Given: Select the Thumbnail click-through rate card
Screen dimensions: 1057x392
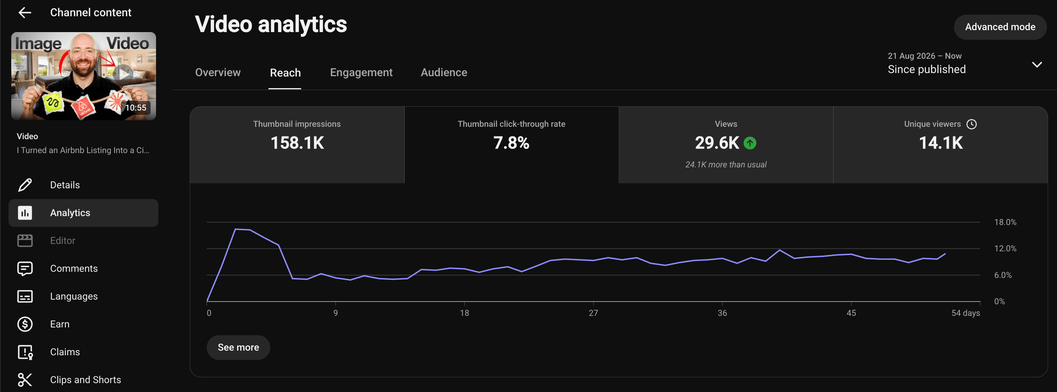Looking at the screenshot, I should [511, 145].
